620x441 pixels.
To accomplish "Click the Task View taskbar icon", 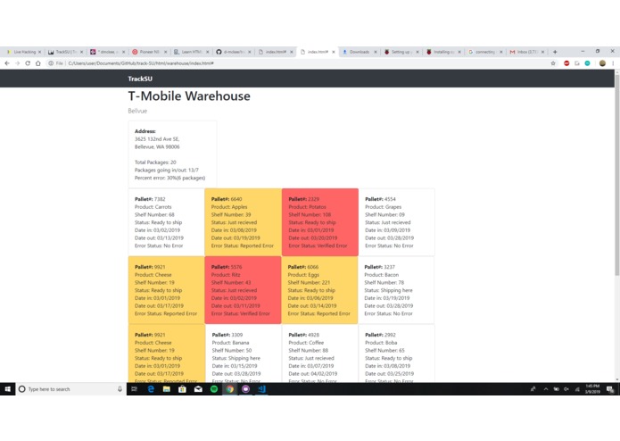I will (135, 389).
